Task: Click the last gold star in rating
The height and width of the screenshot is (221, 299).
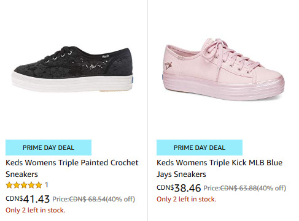Action: pyautogui.click(x=39, y=185)
